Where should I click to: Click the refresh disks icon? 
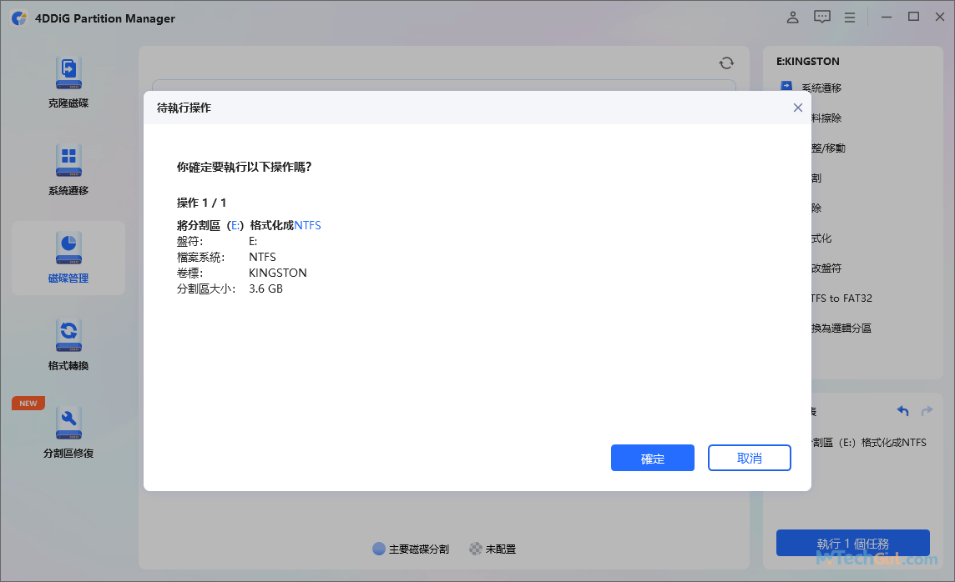(726, 63)
